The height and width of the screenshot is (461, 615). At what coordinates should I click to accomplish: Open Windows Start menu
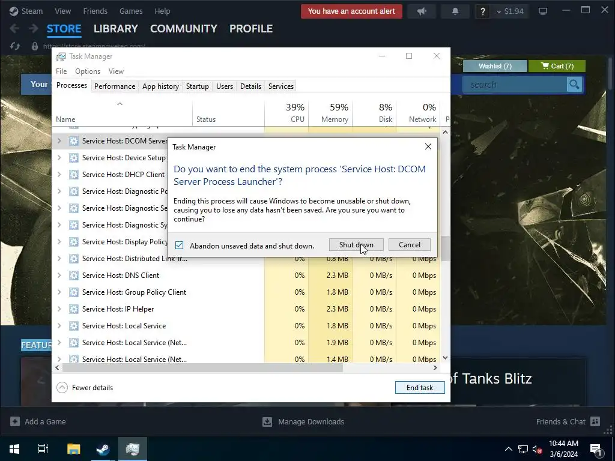tap(14, 449)
